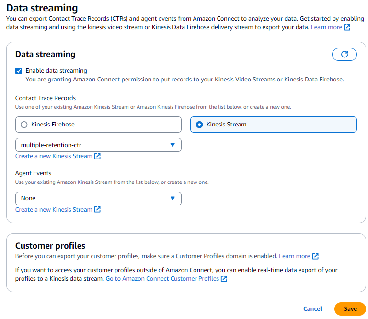Click external link icon beside Customer profiles Learn more

tap(315, 256)
